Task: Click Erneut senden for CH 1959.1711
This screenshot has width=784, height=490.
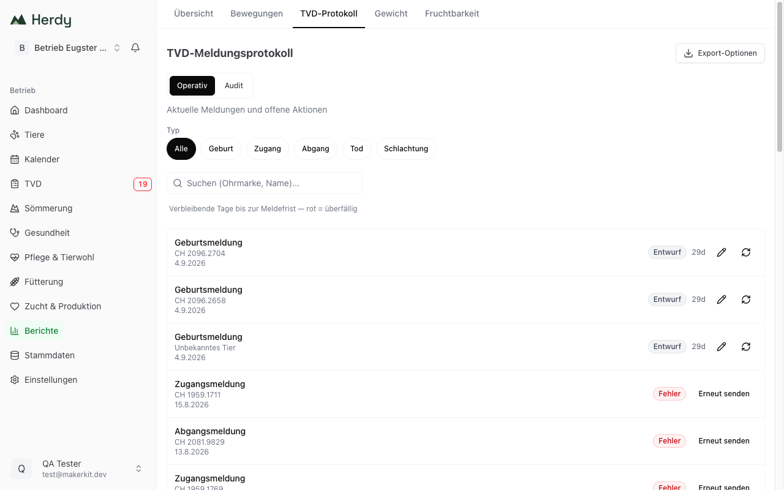Action: click(x=724, y=394)
